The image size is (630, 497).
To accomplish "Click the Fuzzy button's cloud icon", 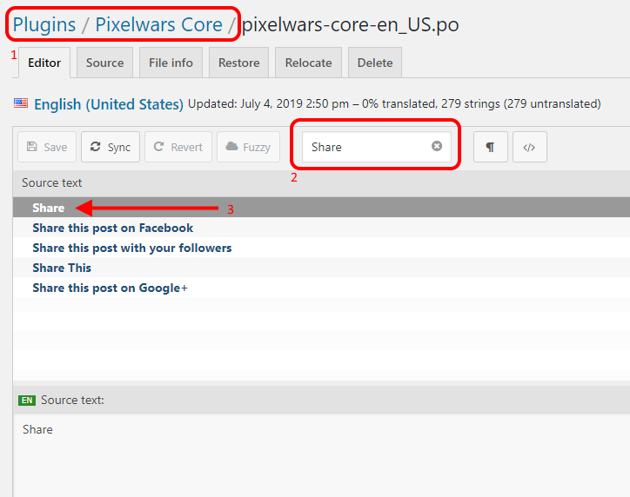I will coord(231,146).
